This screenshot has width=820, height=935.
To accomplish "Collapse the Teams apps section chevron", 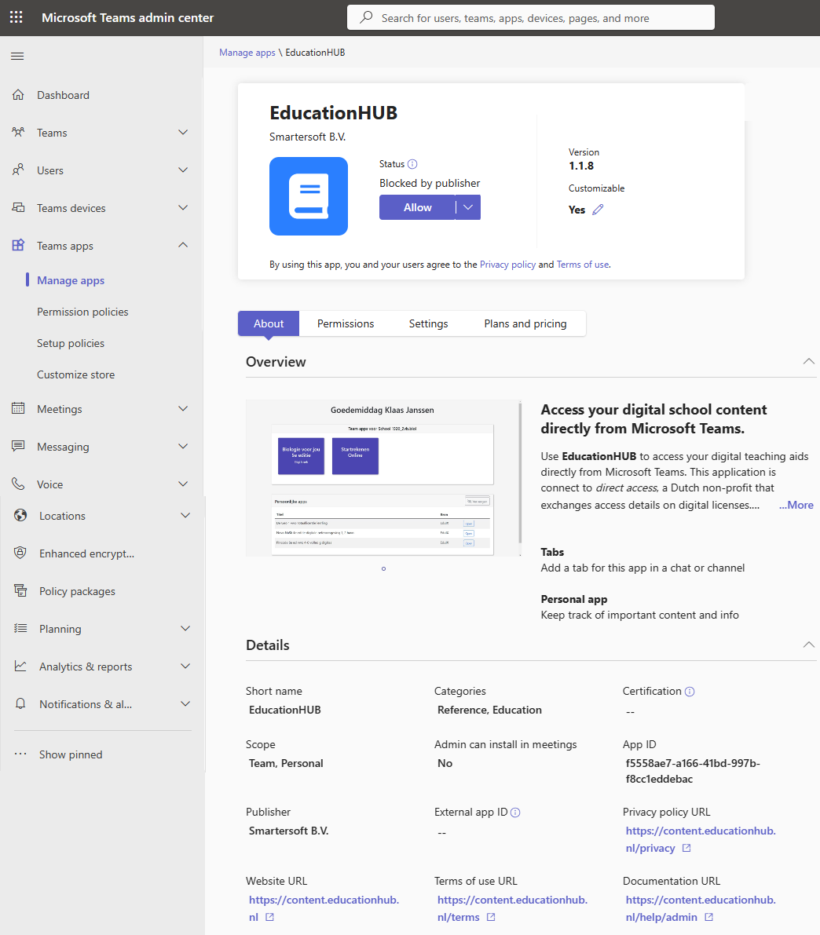I will pos(183,245).
